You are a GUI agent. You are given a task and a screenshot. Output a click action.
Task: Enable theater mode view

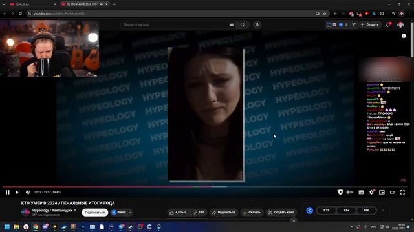coord(392,192)
